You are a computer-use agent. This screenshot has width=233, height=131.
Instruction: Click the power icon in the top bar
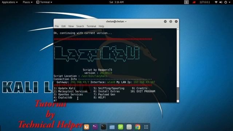click(226, 2)
